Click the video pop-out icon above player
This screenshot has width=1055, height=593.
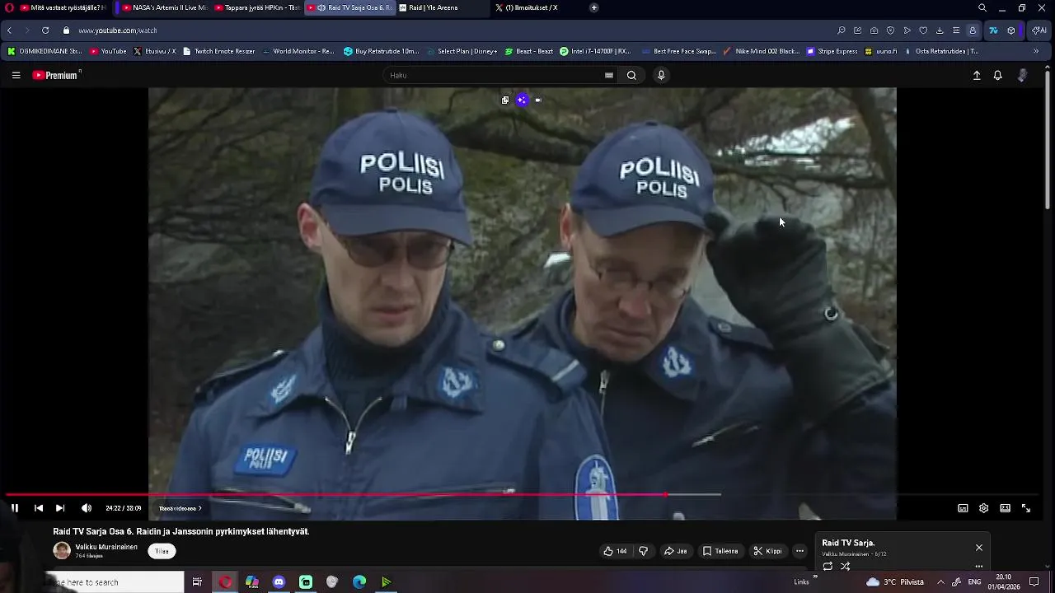505,100
